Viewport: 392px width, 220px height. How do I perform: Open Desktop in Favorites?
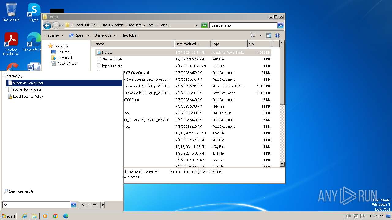[x=63, y=52]
